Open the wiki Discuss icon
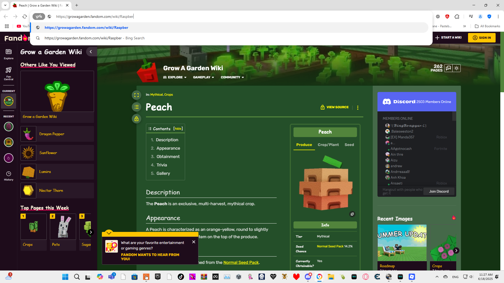 pos(448,68)
